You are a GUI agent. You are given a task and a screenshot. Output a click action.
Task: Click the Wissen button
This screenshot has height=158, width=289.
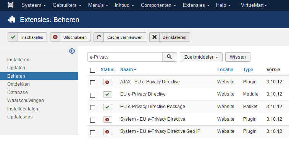(x=238, y=57)
